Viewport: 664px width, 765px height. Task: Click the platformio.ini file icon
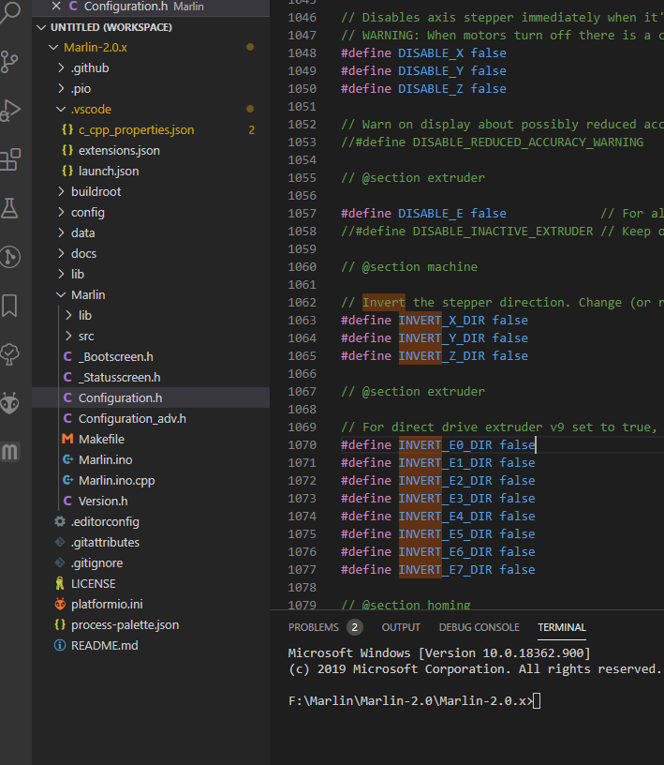60,604
